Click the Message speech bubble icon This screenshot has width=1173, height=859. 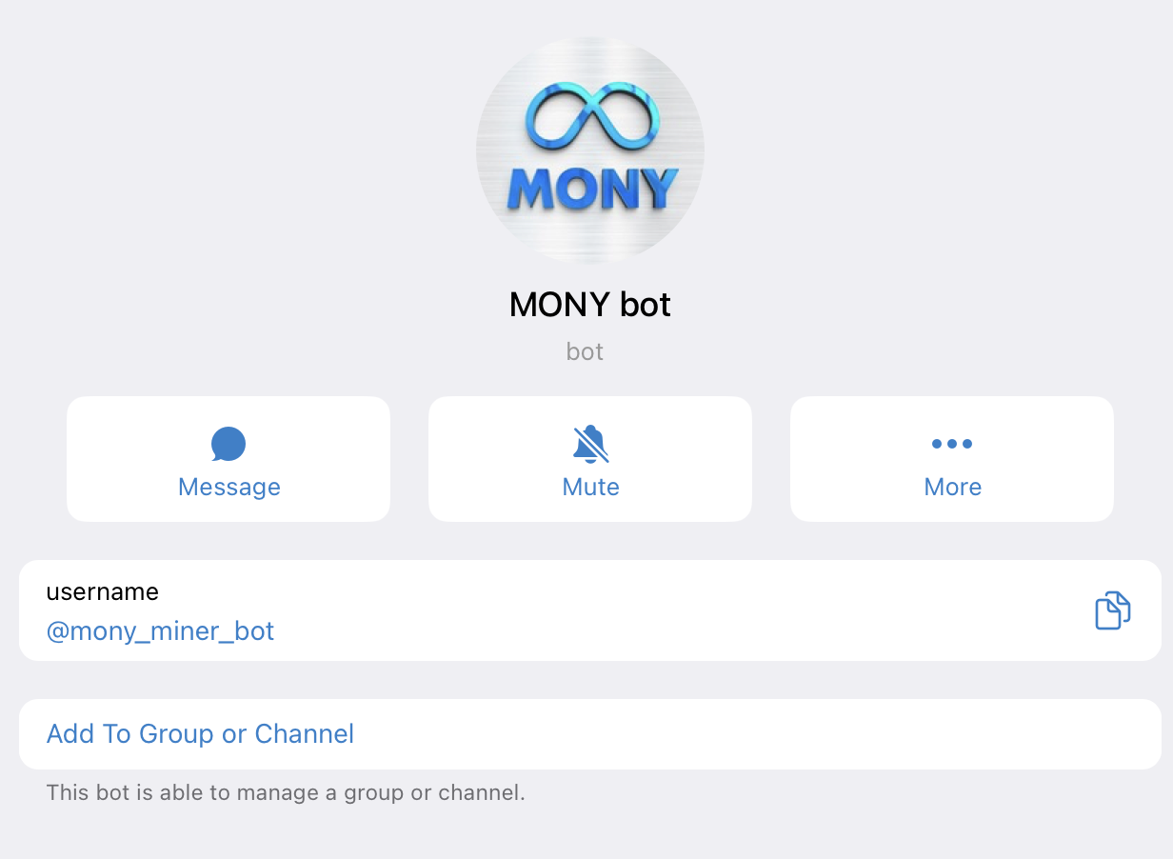pyautogui.click(x=229, y=444)
